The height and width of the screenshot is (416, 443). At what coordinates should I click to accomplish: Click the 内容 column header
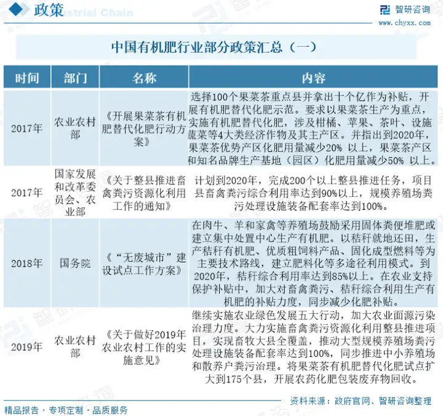313,77
